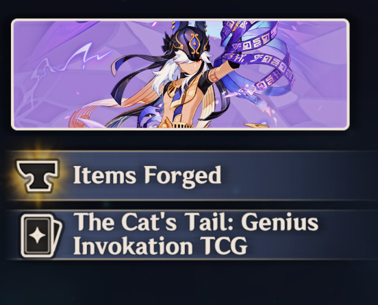Click the raised arm with the orange armband
378x305 pixels.
[218, 73]
